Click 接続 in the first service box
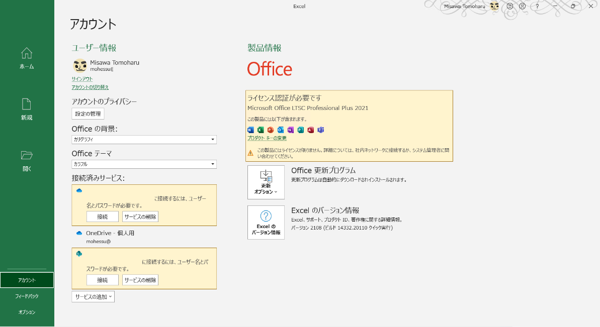 coord(103,216)
